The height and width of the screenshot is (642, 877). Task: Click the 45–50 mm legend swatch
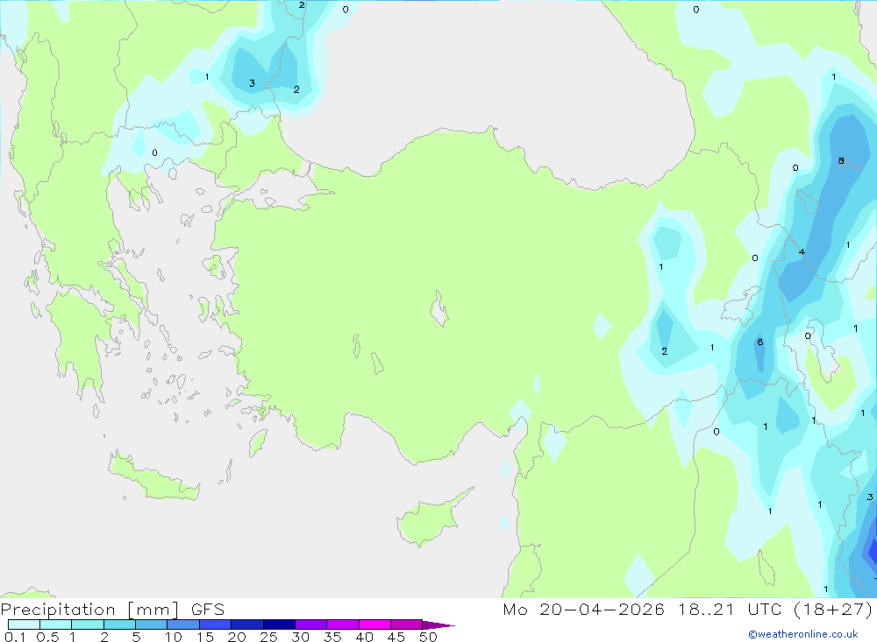click(x=406, y=624)
